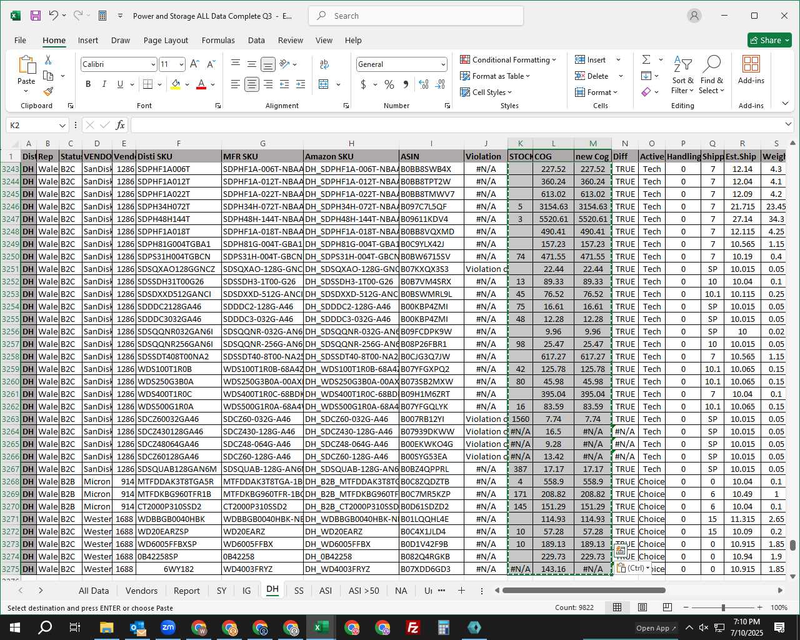Open Outlook from the taskbar
This screenshot has height=640, width=800.
click(137, 627)
